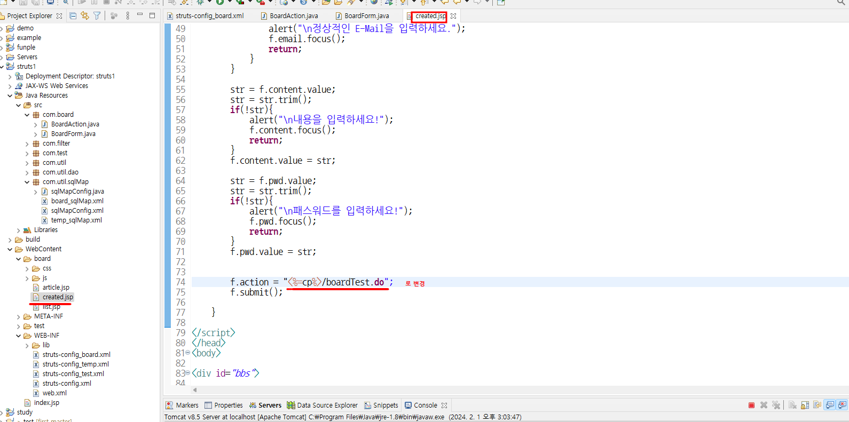This screenshot has width=849, height=422.
Task: Switch to BoardForm.java editor tab
Action: (361, 16)
